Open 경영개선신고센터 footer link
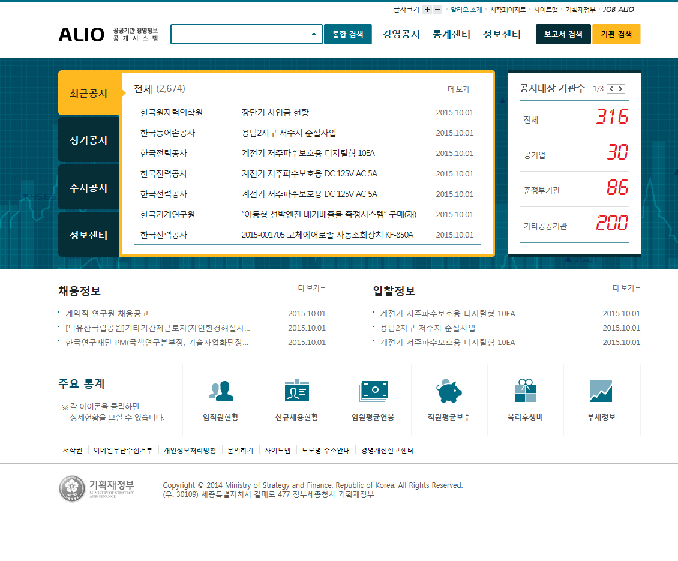 [387, 450]
